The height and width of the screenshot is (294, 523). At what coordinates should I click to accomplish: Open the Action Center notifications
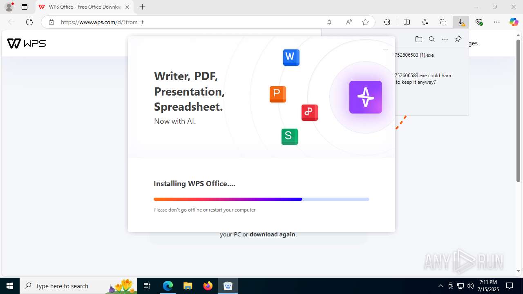point(510,286)
